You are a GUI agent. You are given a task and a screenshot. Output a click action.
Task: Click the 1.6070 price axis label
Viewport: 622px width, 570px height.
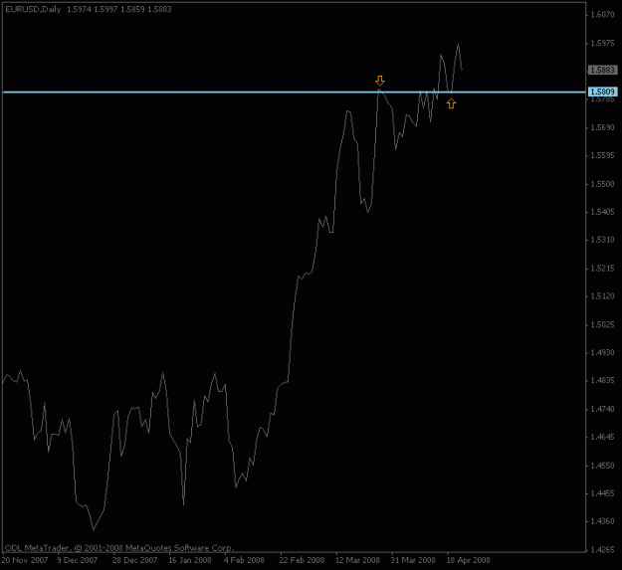(602, 15)
